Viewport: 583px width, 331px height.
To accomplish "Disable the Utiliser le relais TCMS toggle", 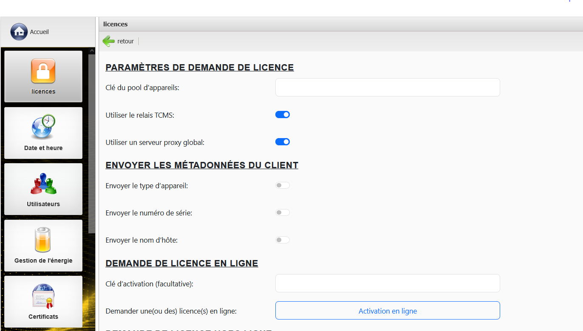I will coord(283,115).
